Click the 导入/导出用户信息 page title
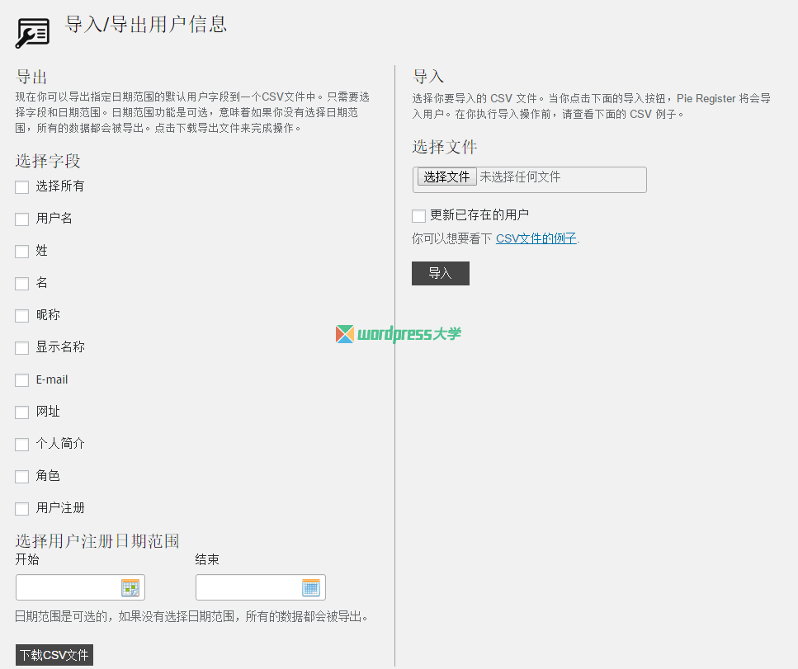798x669 pixels. [x=145, y=25]
